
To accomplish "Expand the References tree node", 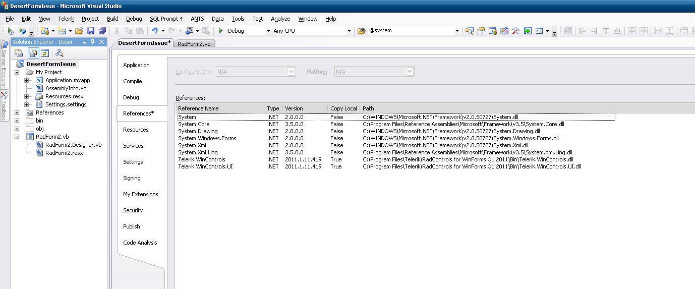I will (17, 112).
